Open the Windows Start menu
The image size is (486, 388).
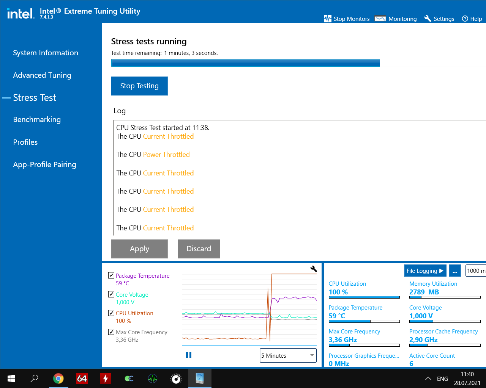[11, 379]
